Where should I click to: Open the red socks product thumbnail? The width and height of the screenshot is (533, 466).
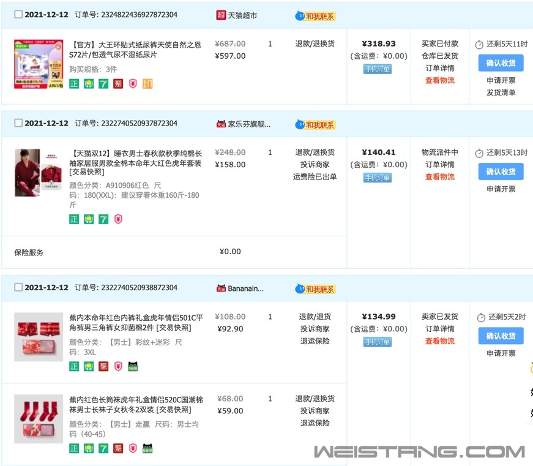coord(39,419)
